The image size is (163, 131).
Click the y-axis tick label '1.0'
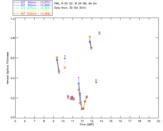click(12, 19)
